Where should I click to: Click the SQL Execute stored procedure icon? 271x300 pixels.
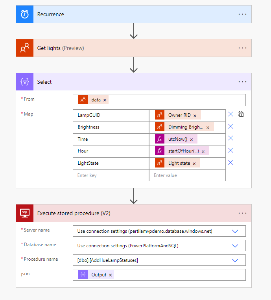pyautogui.click(x=25, y=213)
